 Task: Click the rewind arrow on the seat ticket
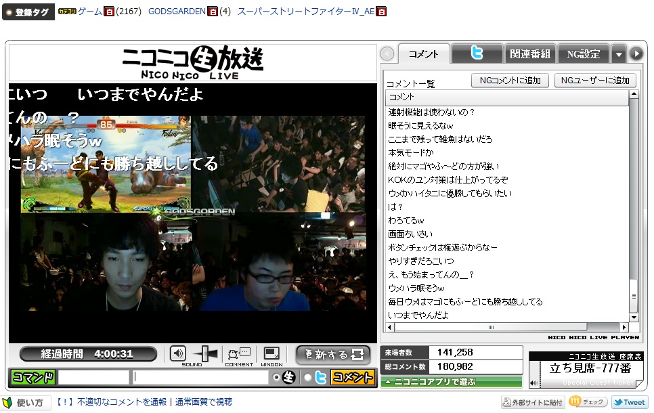pyautogui.click(x=533, y=383)
